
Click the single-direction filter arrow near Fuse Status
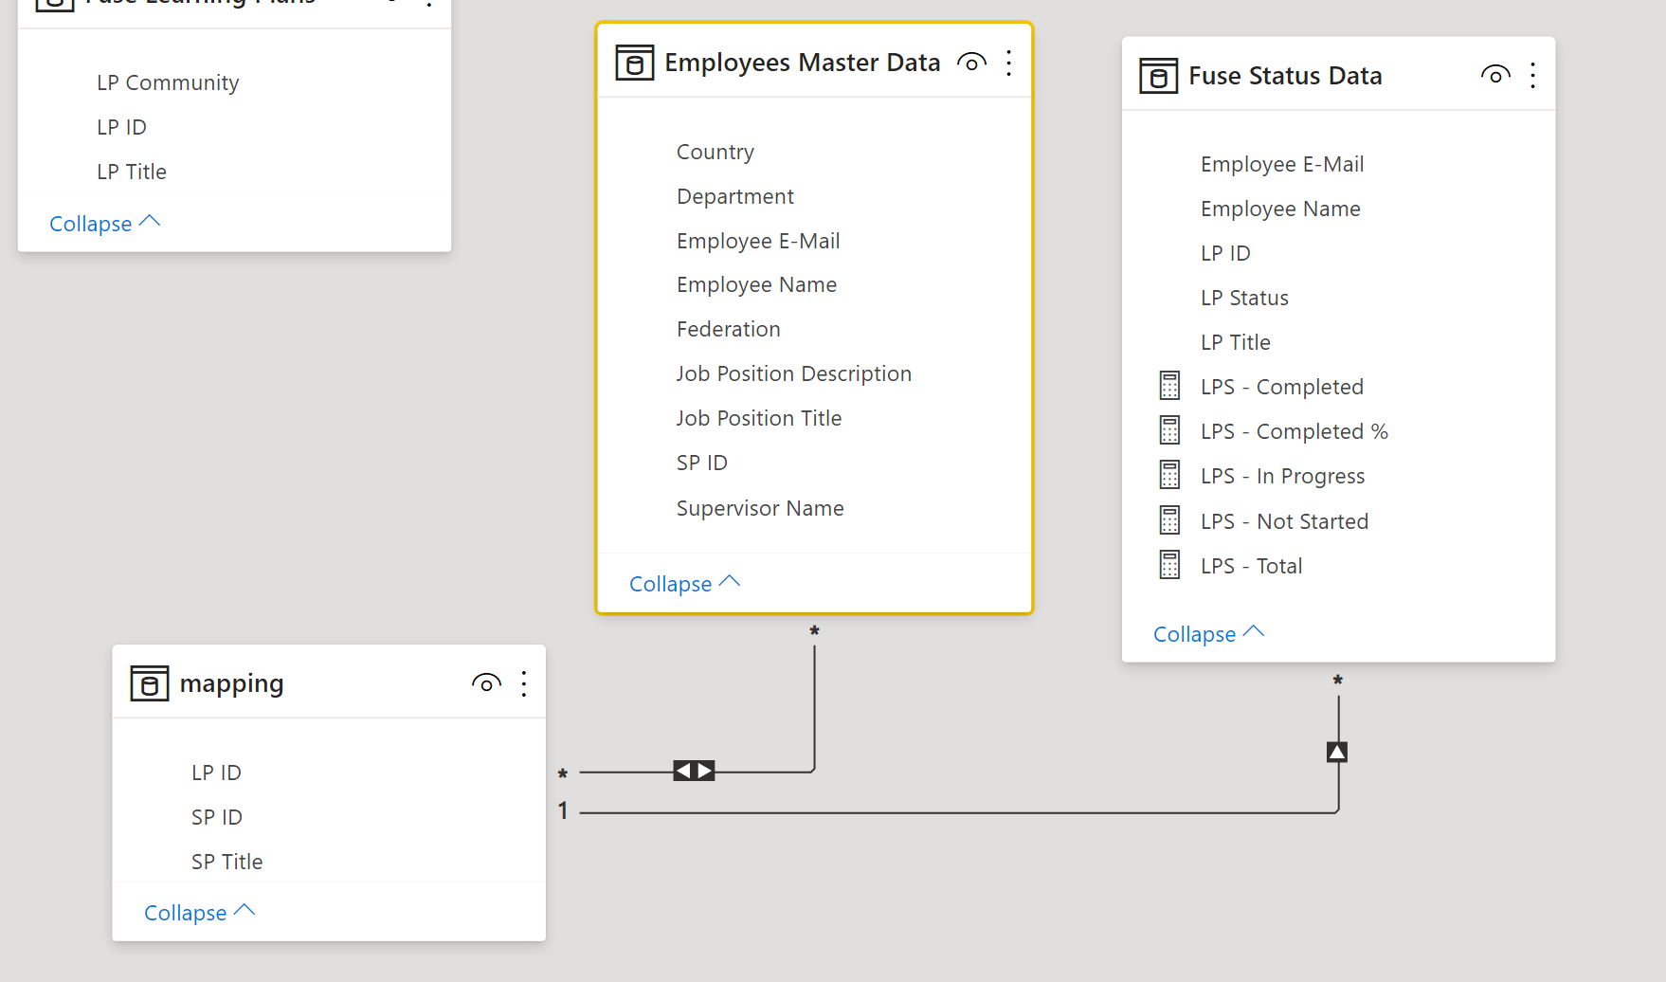point(1337,752)
